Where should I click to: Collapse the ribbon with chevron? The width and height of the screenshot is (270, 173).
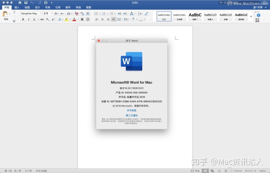(266, 7)
